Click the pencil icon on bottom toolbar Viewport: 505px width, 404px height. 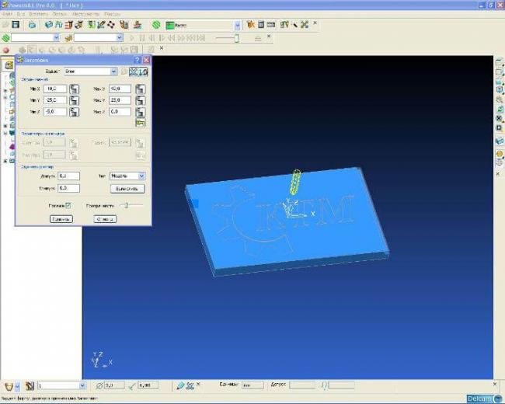click(180, 385)
